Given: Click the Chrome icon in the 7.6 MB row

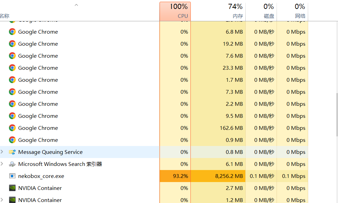Looking at the screenshot, I should [12, 56].
